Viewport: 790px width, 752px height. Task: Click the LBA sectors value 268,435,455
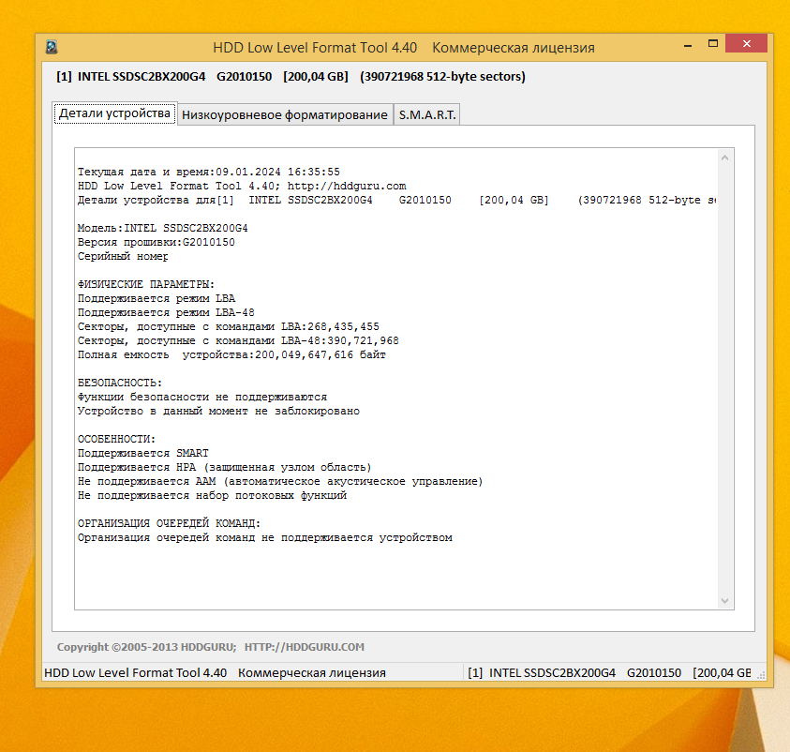pyautogui.click(x=344, y=327)
